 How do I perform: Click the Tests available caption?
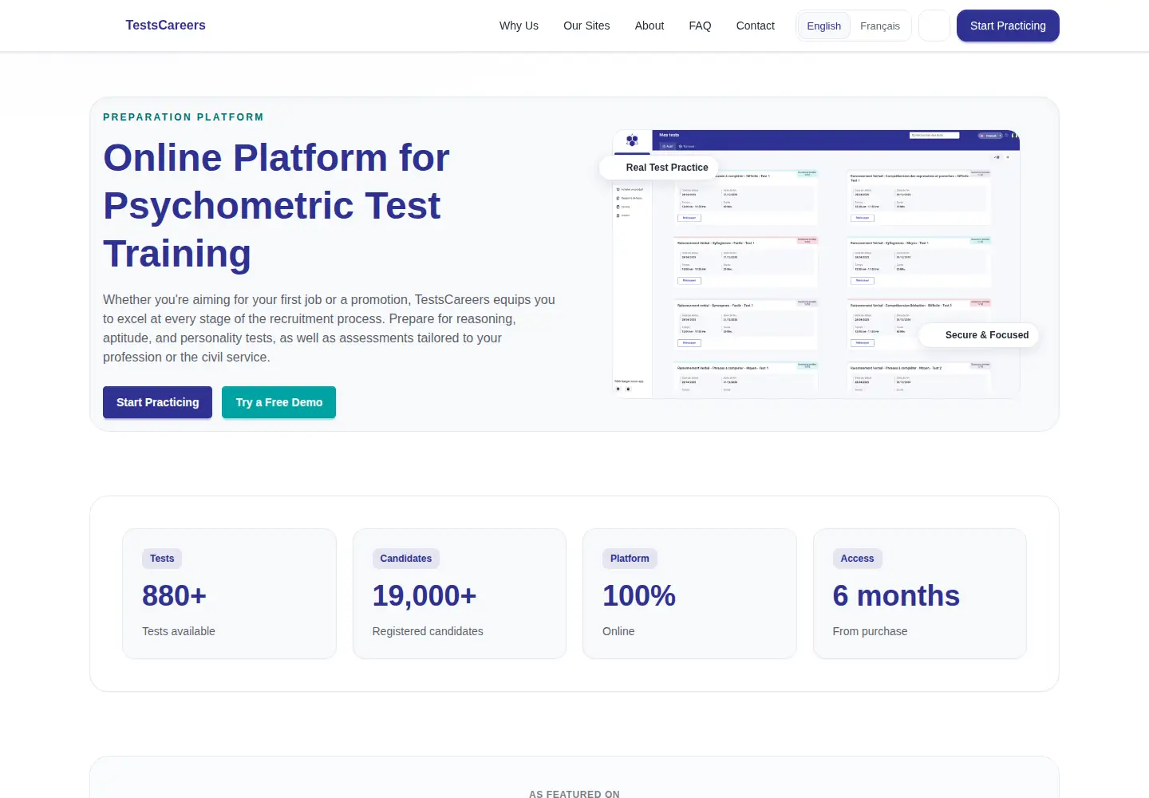click(179, 631)
